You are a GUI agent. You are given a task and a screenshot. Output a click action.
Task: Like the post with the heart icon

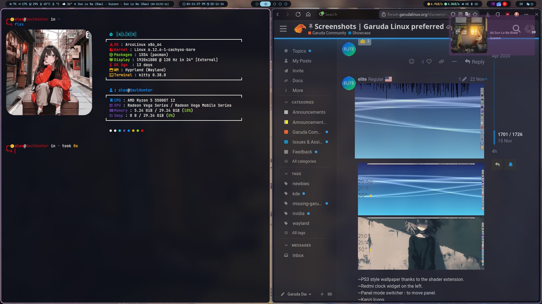429,62
